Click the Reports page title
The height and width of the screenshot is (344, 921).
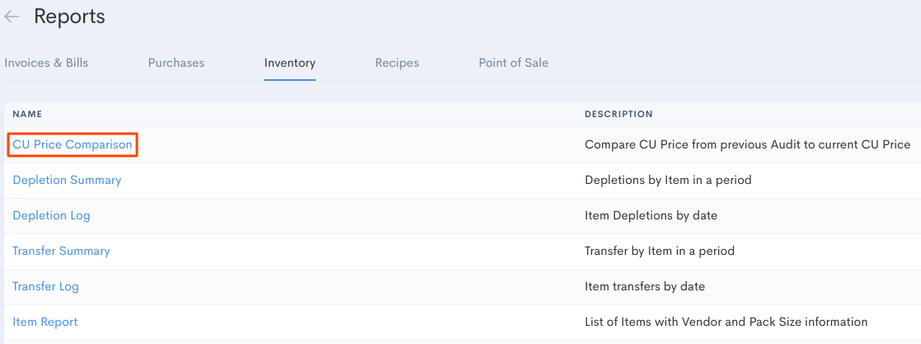click(x=69, y=16)
